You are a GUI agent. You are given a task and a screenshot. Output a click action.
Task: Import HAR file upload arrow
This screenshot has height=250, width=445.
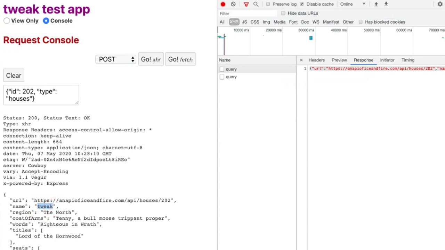pos(376,4)
